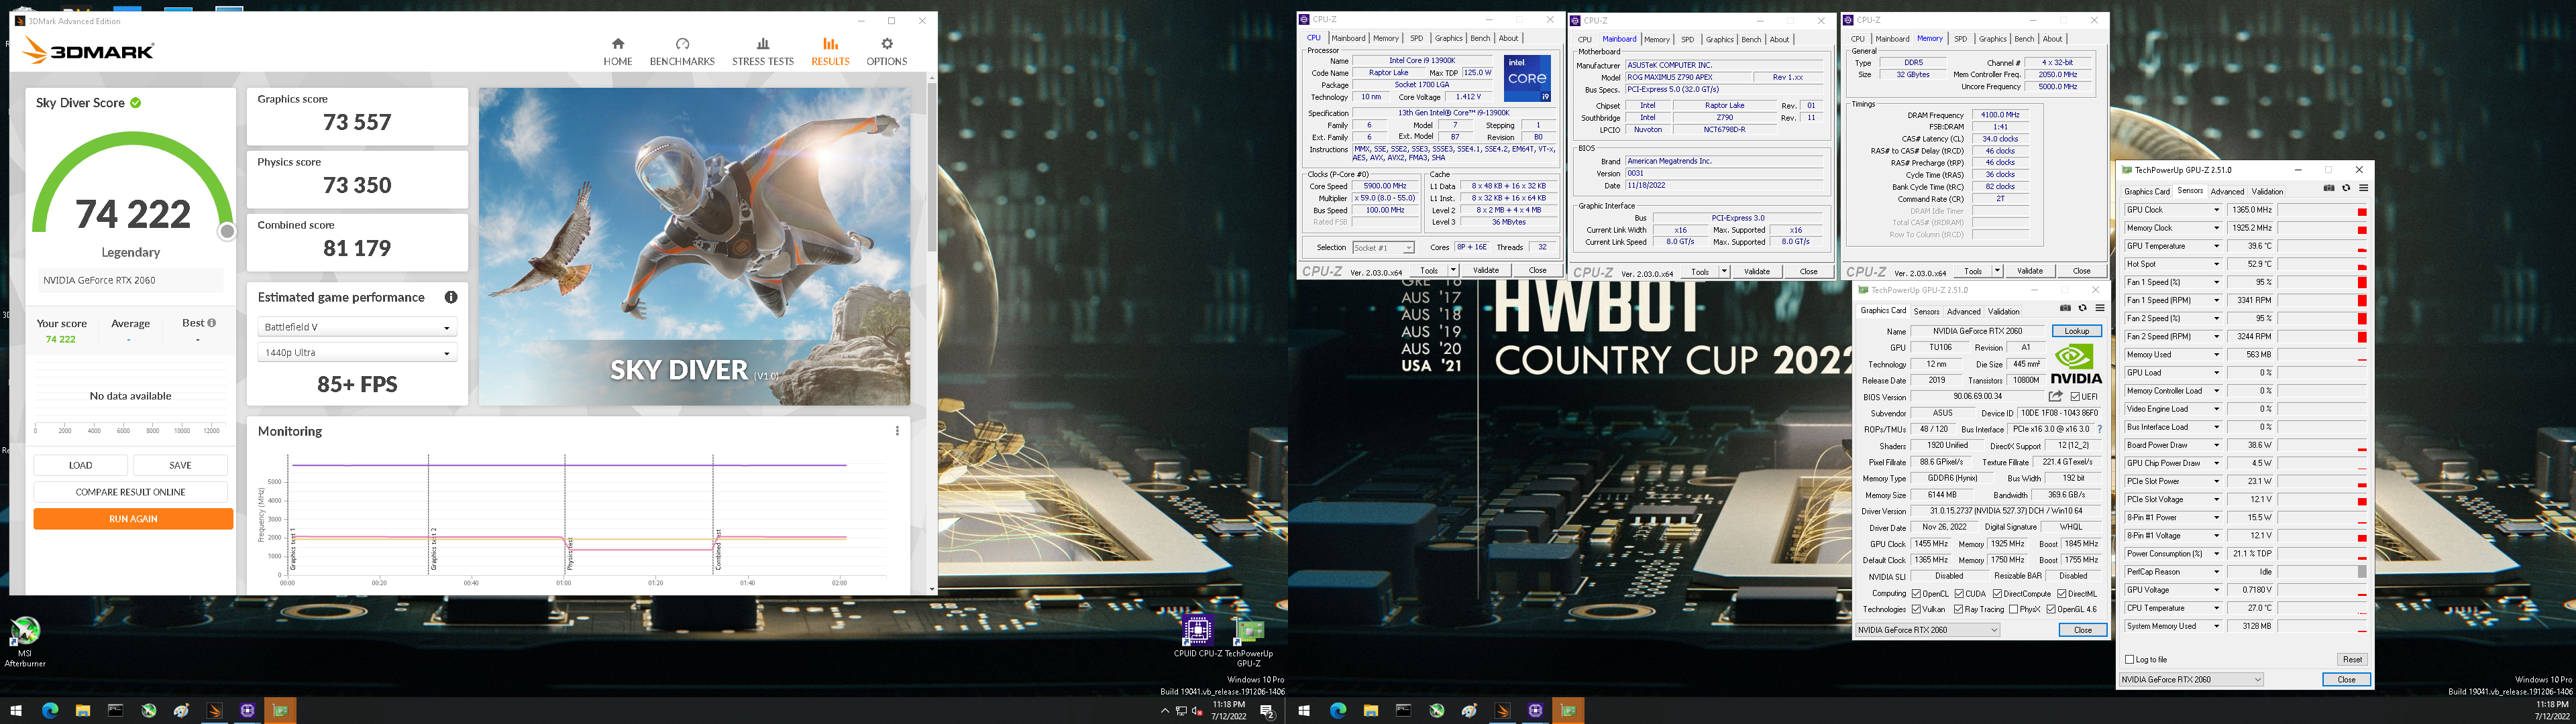This screenshot has width=2576, height=724.
Task: Click the Intel Core i9 logo in CPU-Z
Action: 1527,78
